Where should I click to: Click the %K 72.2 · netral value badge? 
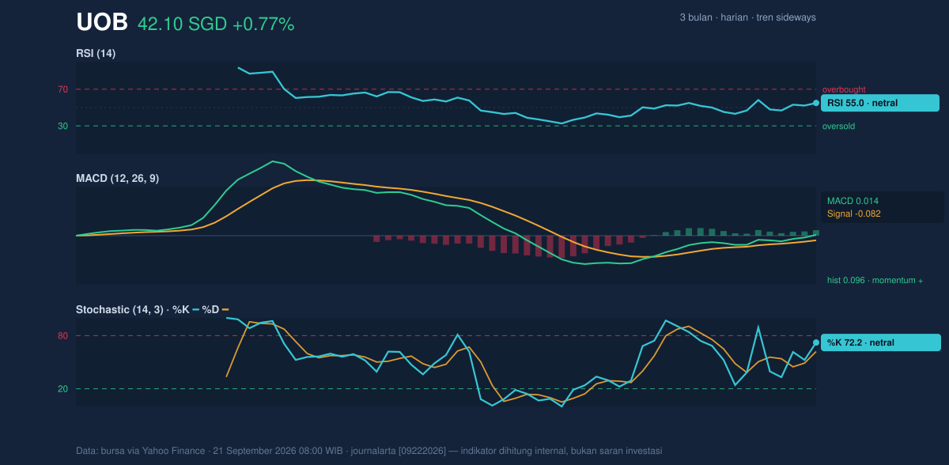(881, 342)
